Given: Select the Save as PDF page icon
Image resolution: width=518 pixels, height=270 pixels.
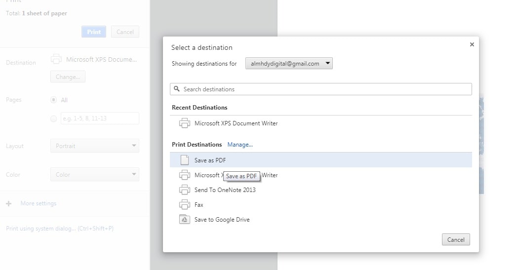Looking at the screenshot, I should tap(184, 160).
